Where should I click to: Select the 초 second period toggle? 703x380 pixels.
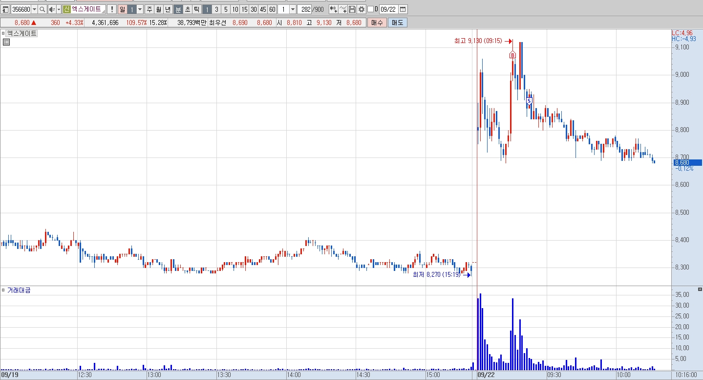pyautogui.click(x=187, y=9)
